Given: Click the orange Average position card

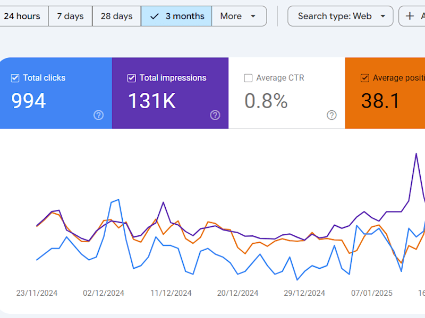Looking at the screenshot, I should coord(385,93).
